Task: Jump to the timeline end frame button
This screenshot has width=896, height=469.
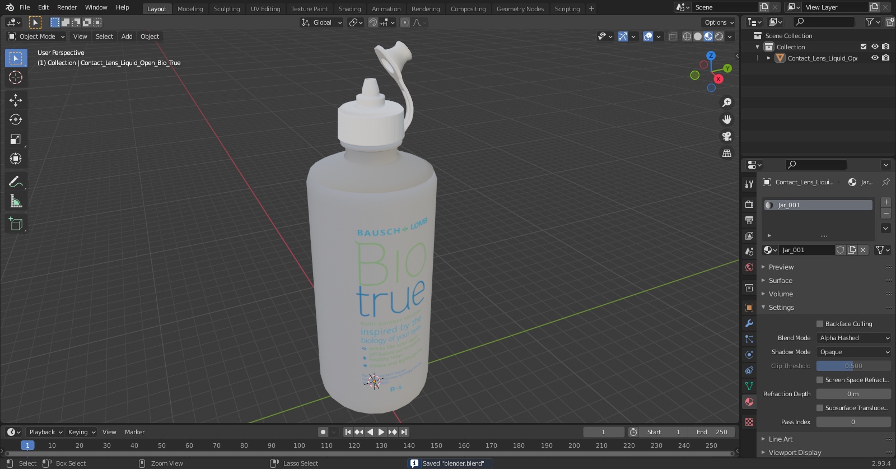Action: [404, 432]
